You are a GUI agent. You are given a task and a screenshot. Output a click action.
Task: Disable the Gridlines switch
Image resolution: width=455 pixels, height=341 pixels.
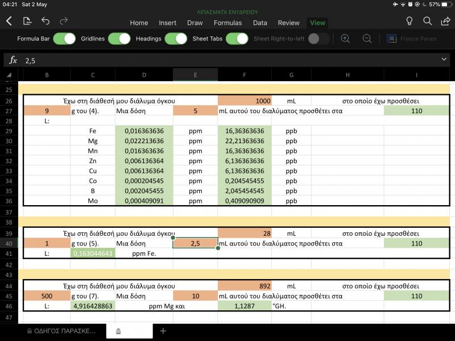pos(119,39)
